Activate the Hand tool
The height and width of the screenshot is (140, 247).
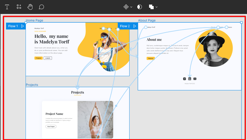pos(30,7)
